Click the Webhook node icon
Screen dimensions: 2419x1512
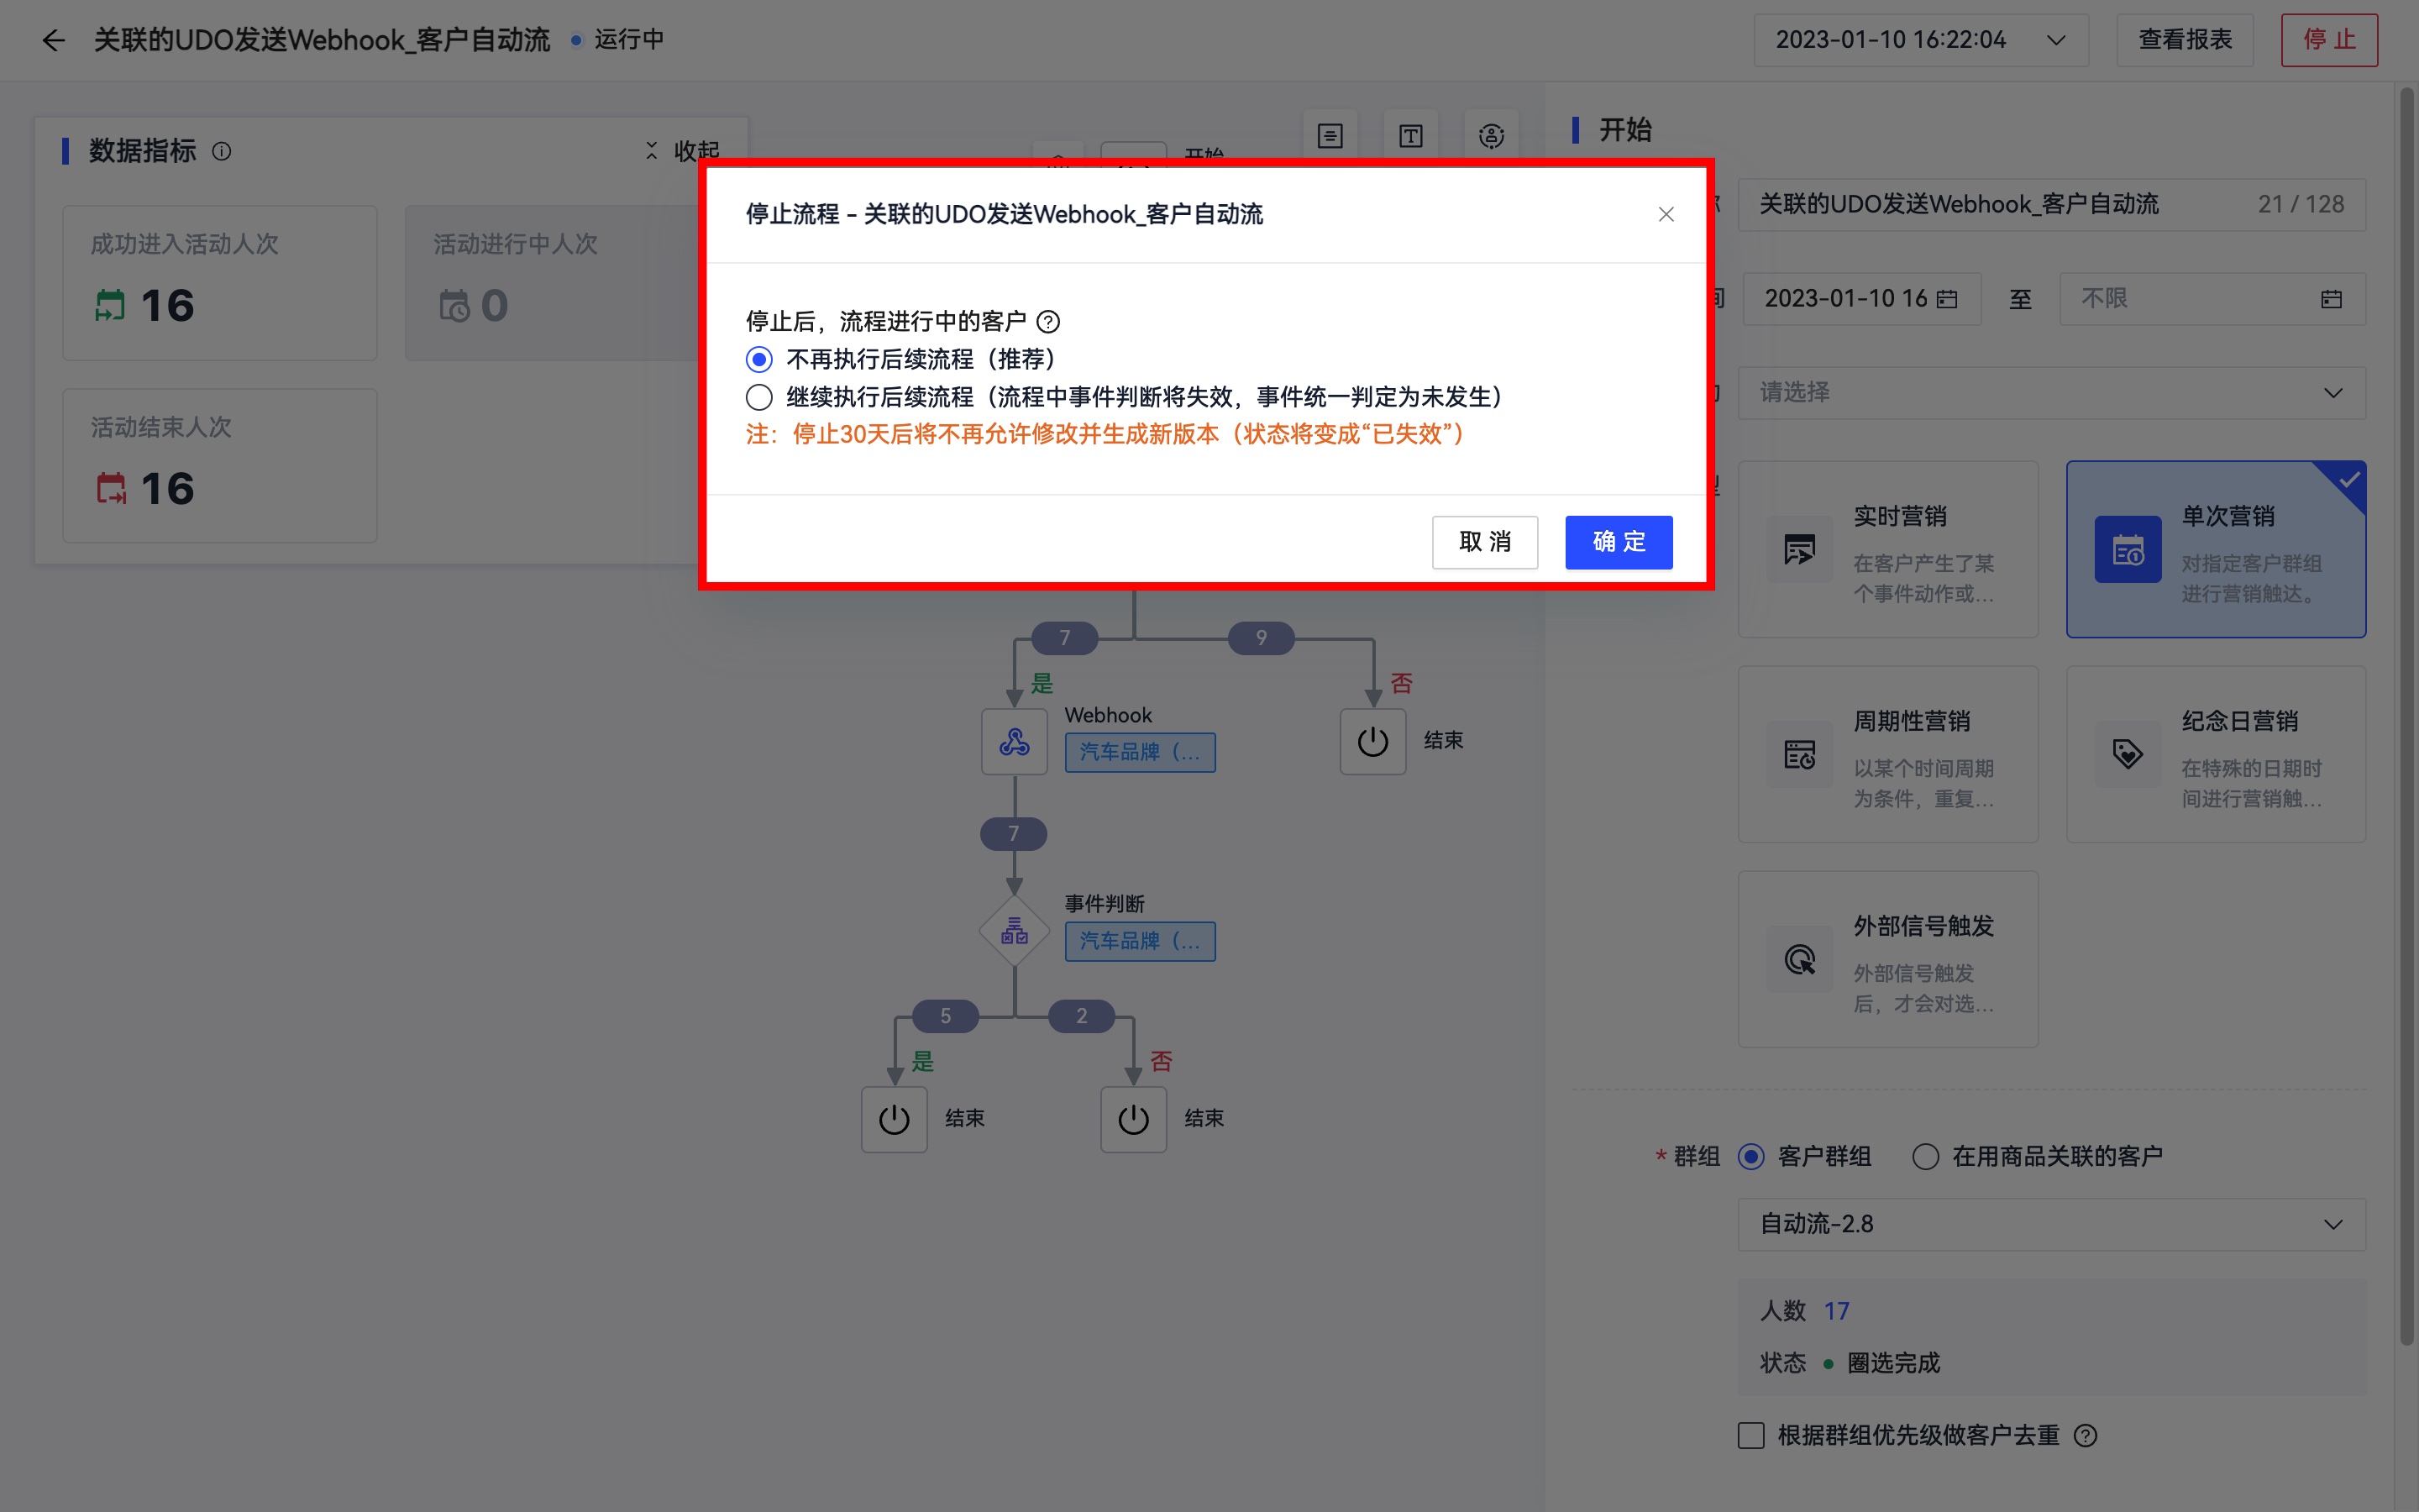1015,742
